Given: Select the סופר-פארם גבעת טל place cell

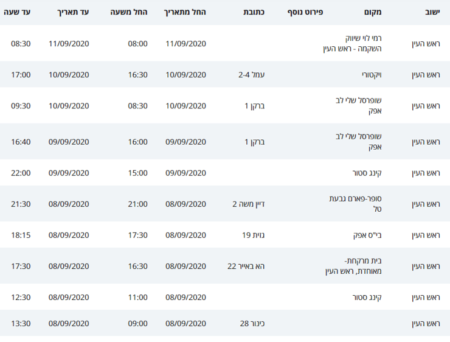Looking at the screenshot, I should (x=355, y=204).
